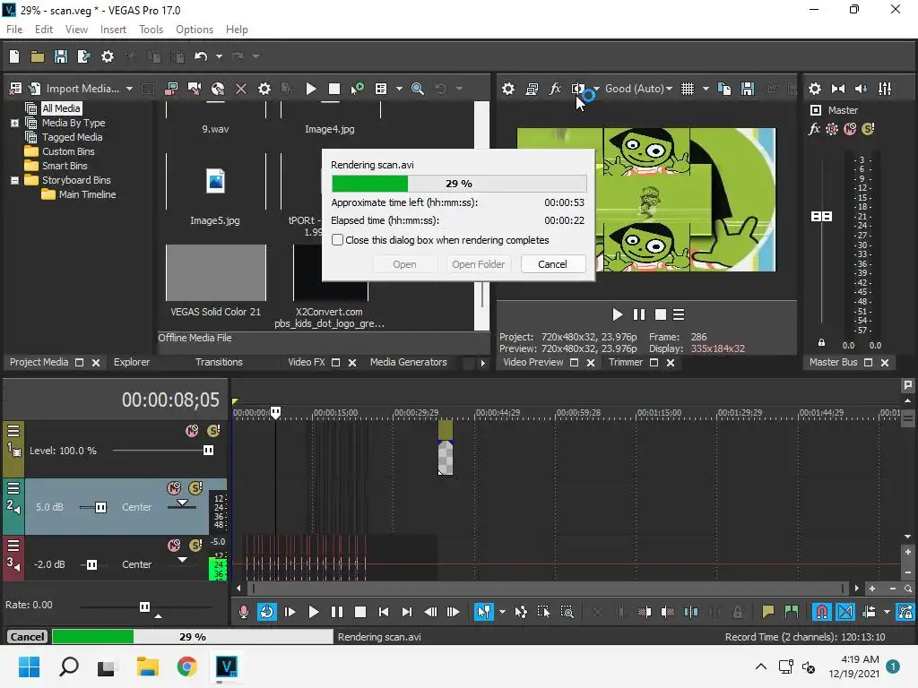
Task: Open edit tool selection dropdown arrow
Action: pos(502,612)
